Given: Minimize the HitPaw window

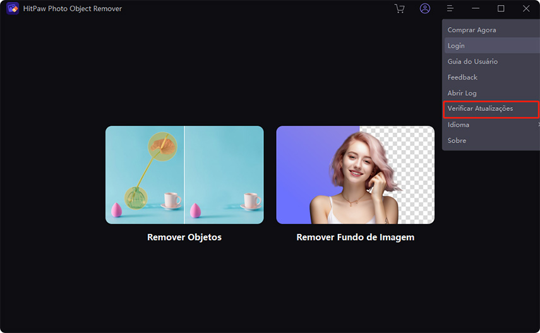Looking at the screenshot, I should pyautogui.click(x=476, y=8).
